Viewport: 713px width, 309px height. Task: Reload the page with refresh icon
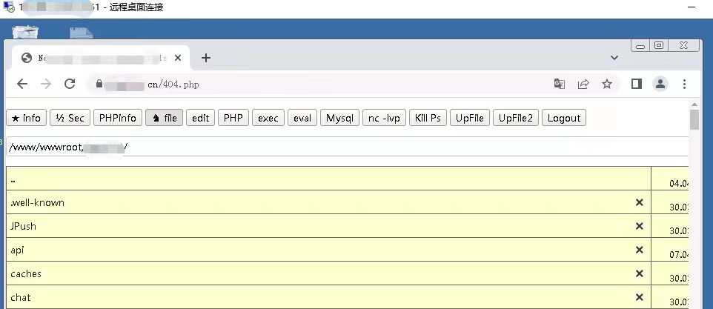(70, 84)
